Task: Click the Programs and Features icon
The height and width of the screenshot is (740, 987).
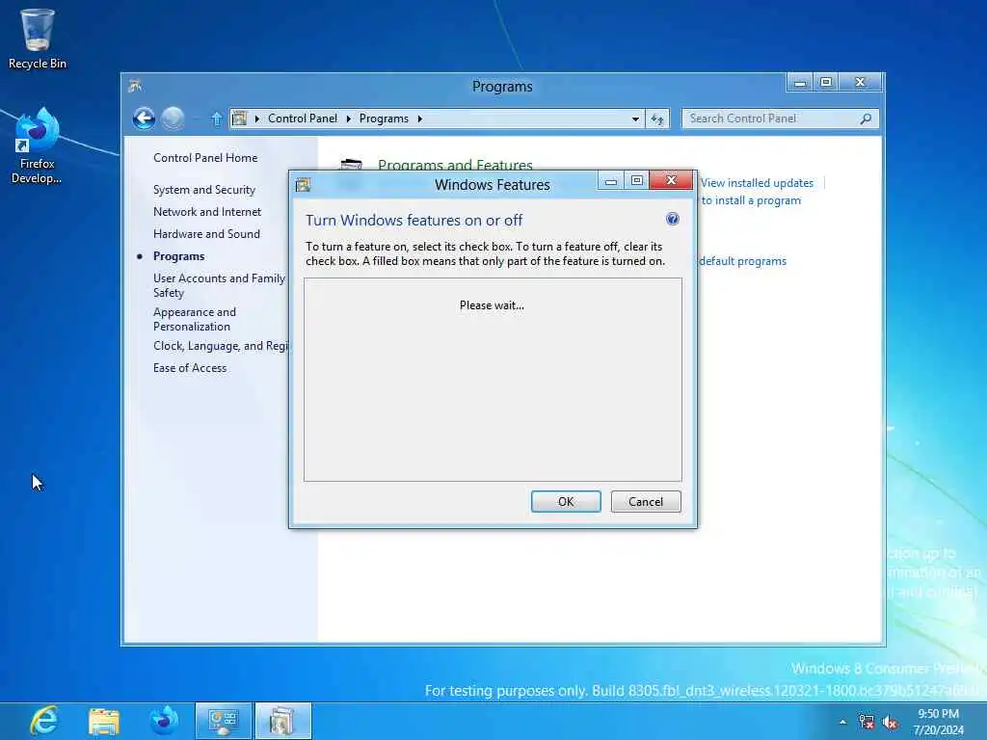Action: point(351,164)
